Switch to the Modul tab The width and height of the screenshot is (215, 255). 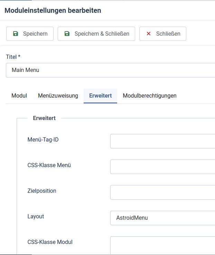point(19,95)
